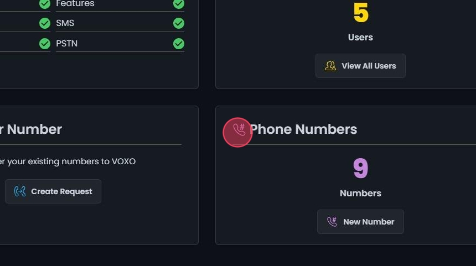This screenshot has height=266, width=476.
Task: Click the Features row label
Action: point(75,4)
